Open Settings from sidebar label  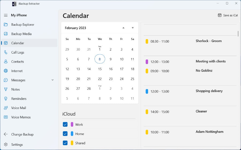click(x=17, y=145)
